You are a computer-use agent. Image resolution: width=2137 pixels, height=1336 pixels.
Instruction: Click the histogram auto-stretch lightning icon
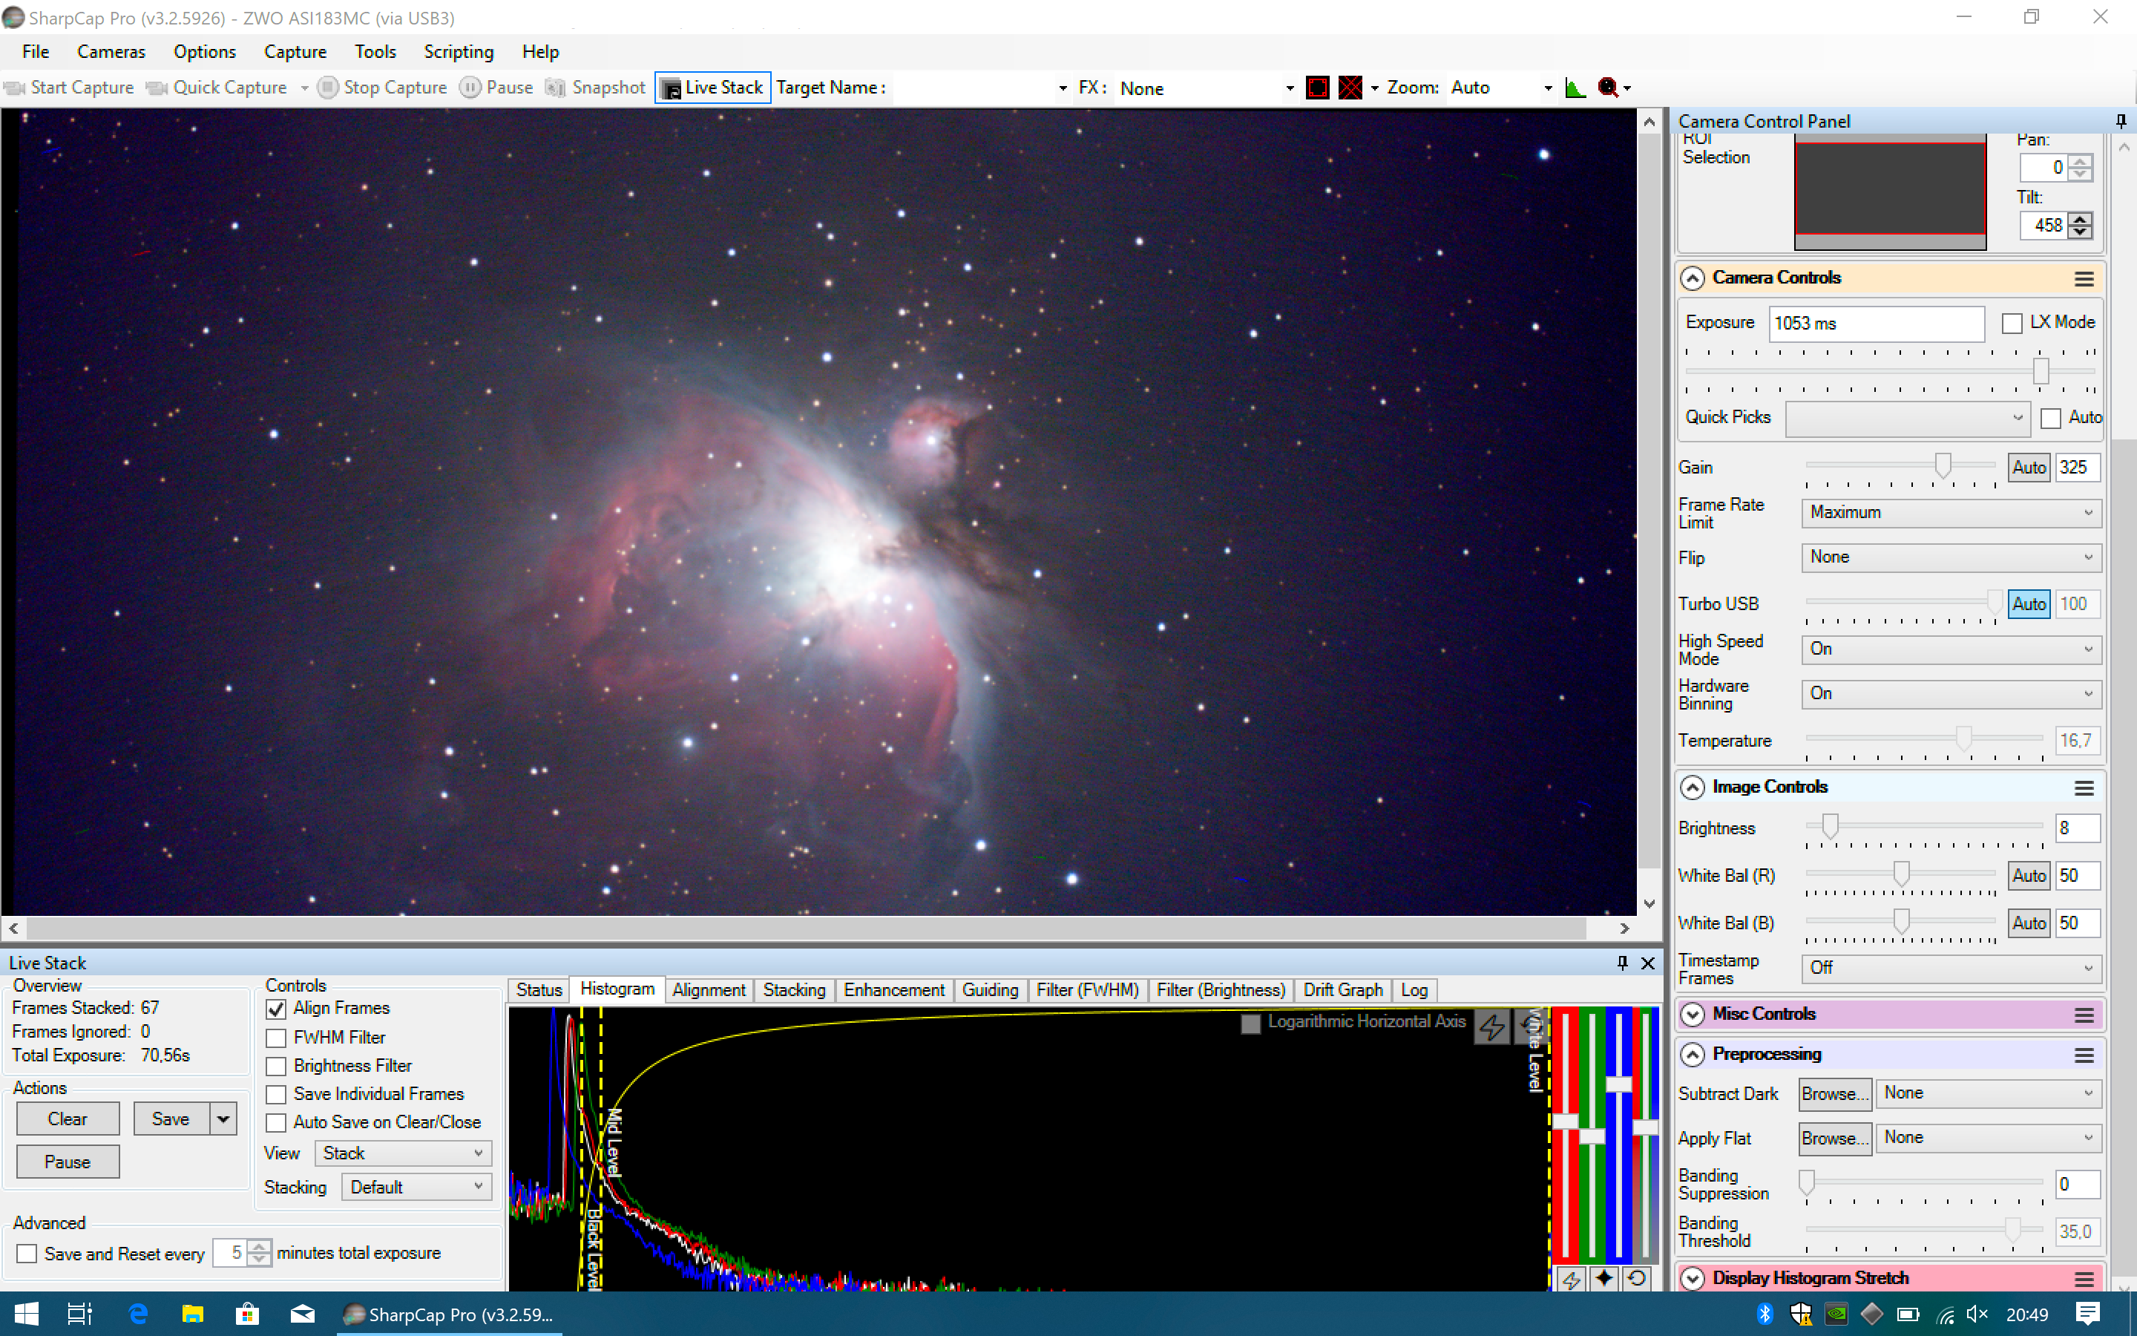pos(1492,1028)
